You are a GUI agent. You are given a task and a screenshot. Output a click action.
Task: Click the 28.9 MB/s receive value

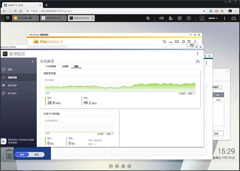(54, 103)
